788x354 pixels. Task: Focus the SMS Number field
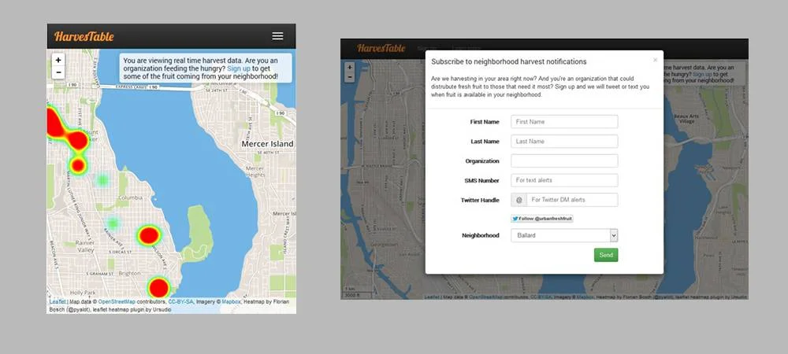click(564, 180)
